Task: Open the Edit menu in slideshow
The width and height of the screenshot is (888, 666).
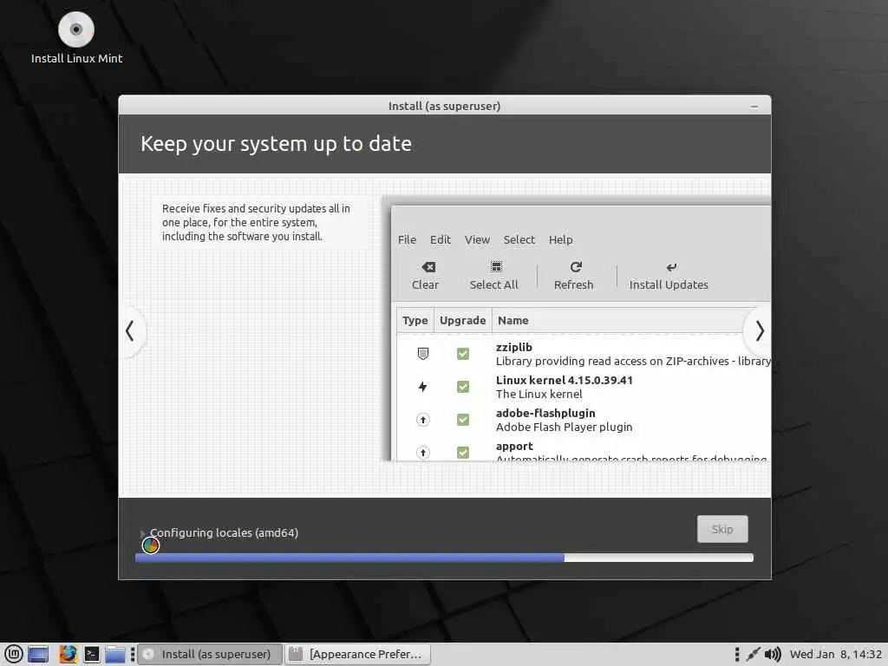Action: [x=440, y=239]
